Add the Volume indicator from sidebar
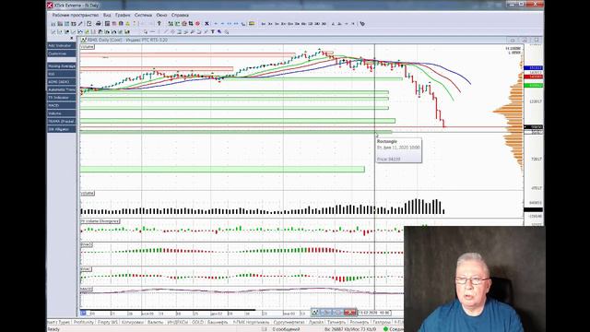 click(62, 113)
